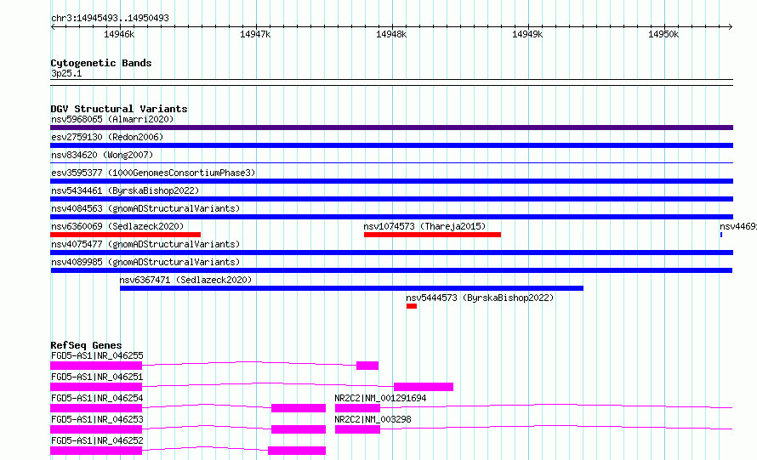The width and height of the screenshot is (757, 460).
Task: Select the esv3595377 (1000GenomesConsortiumPhase3) label
Action: (153, 173)
